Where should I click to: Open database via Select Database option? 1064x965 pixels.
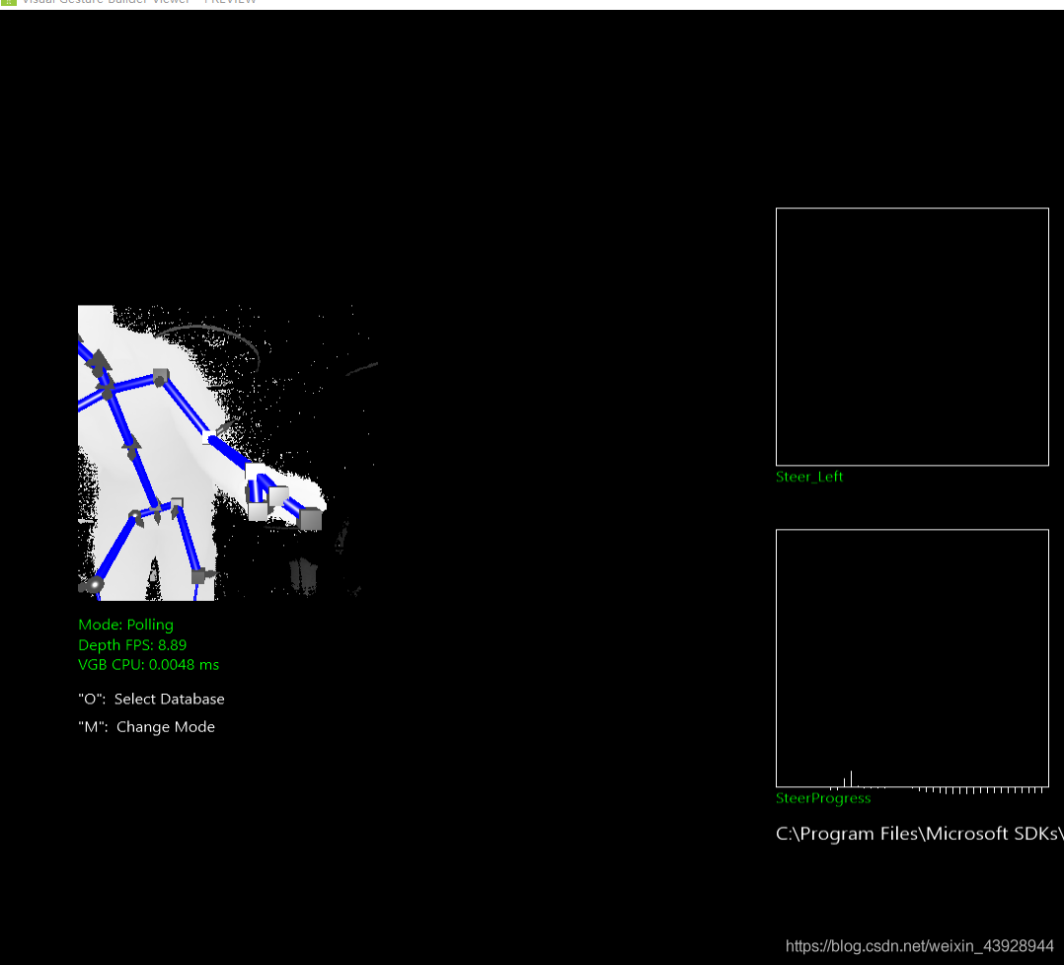pyautogui.click(x=151, y=699)
